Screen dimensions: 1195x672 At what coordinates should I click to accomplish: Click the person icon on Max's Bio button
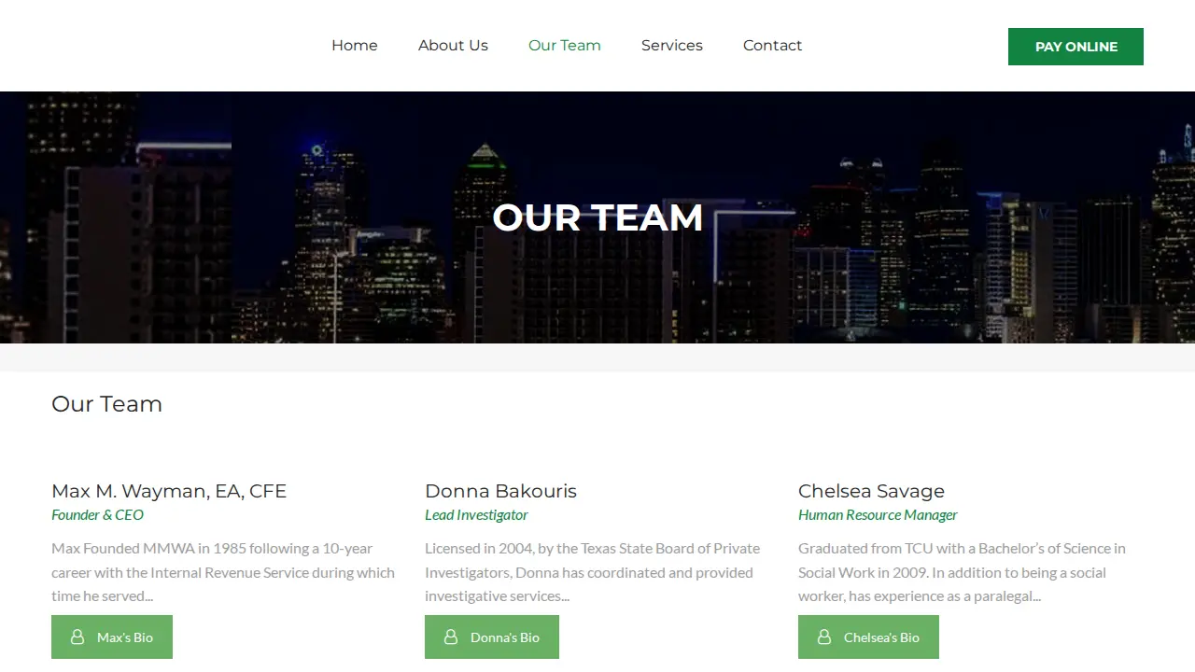pyautogui.click(x=77, y=637)
